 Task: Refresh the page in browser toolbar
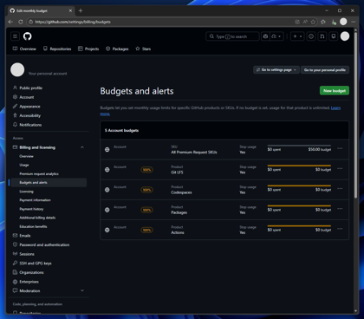tap(21, 22)
